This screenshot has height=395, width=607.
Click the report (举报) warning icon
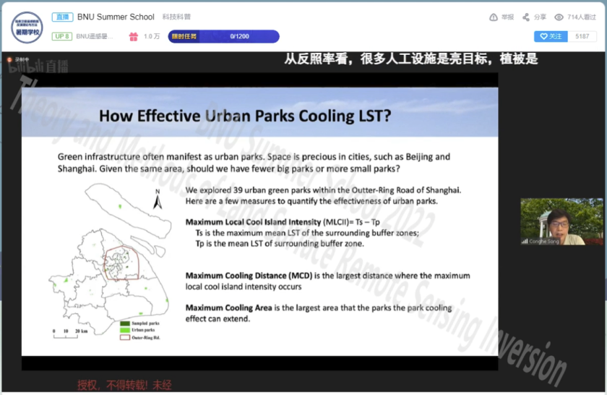tap(494, 17)
